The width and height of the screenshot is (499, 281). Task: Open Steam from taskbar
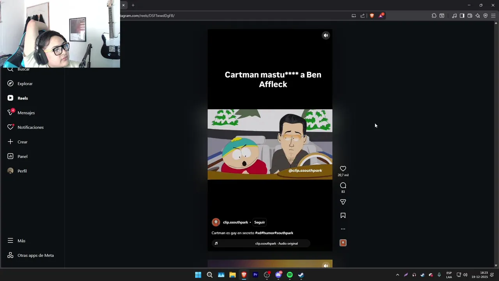(301, 275)
